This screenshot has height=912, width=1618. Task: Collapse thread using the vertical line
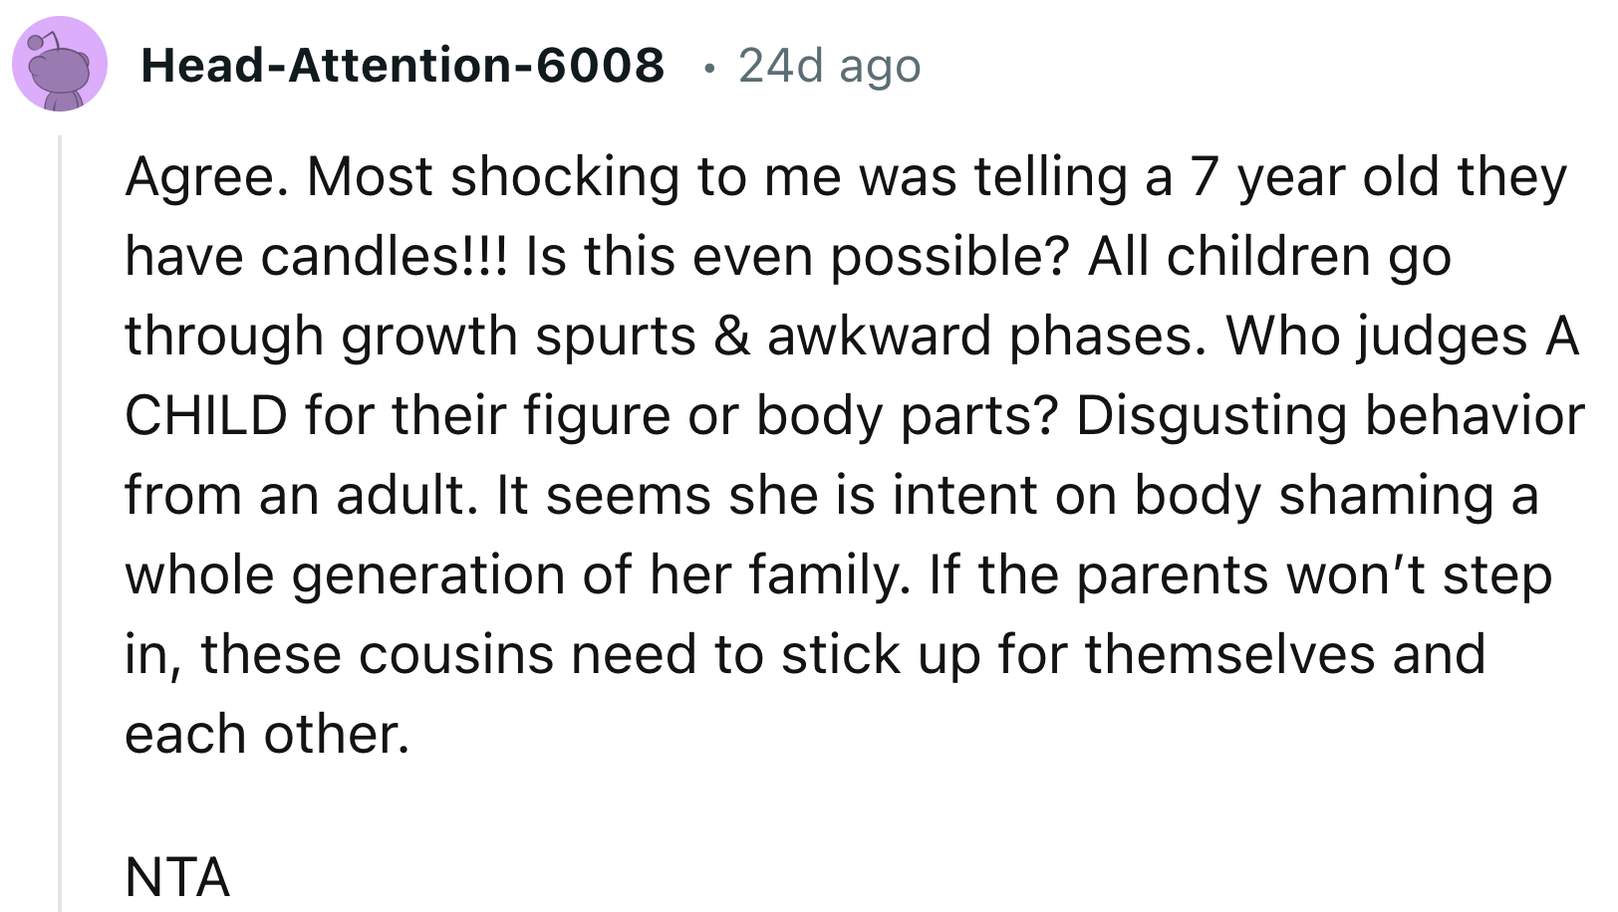click(60, 518)
